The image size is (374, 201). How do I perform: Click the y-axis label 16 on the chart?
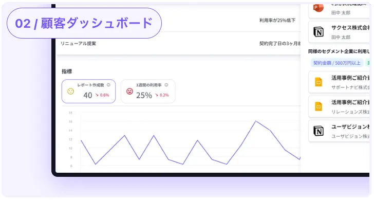coord(70,122)
